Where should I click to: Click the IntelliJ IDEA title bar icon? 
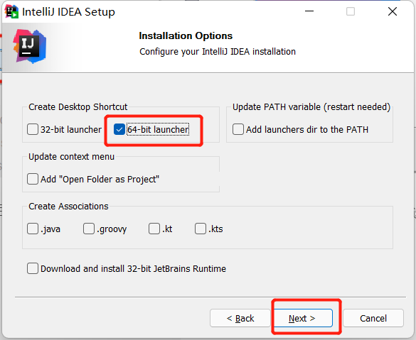click(x=11, y=12)
